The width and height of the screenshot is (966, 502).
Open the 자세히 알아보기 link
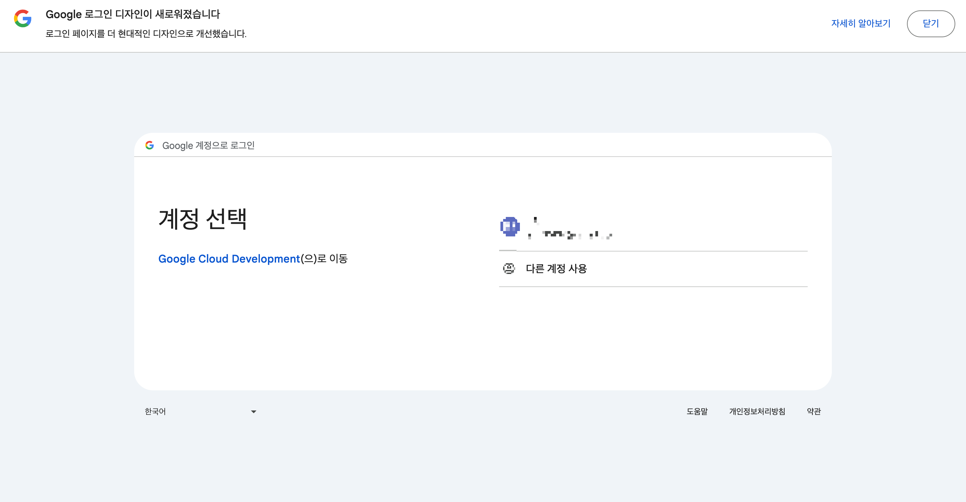(x=861, y=23)
